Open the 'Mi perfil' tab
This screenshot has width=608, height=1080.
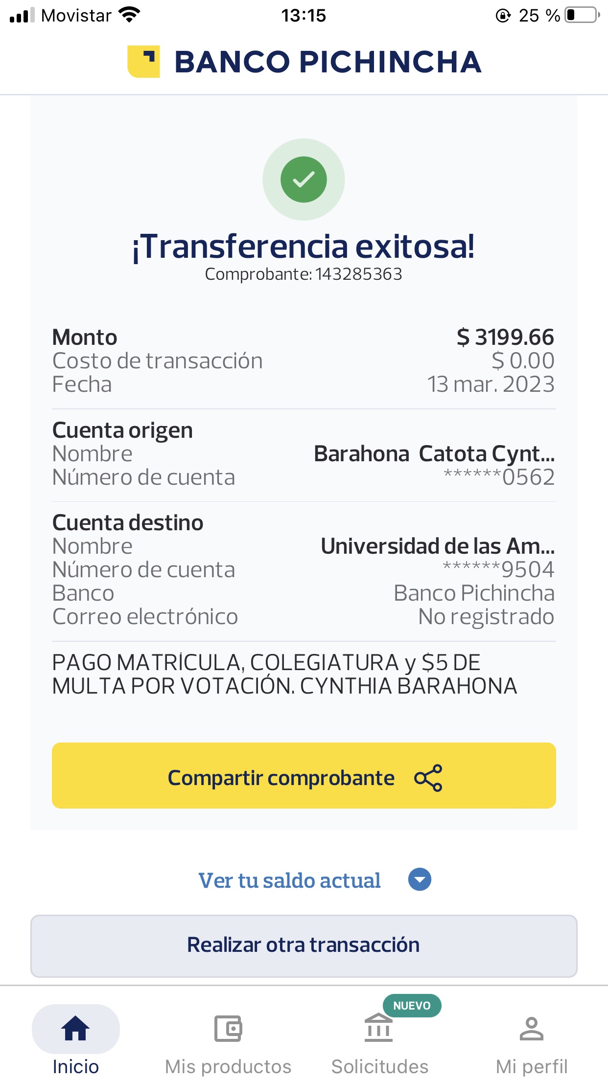pyautogui.click(x=532, y=1066)
